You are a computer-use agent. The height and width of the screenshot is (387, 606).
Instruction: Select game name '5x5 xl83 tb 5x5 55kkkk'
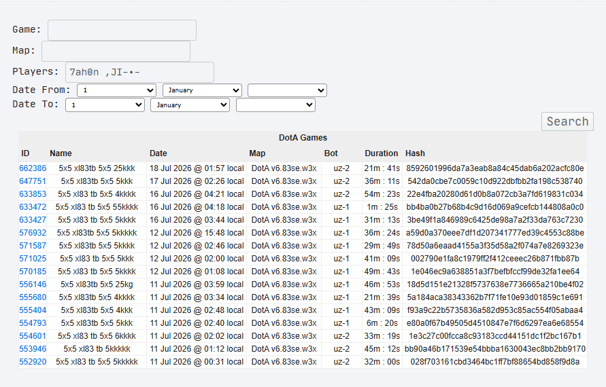[97, 207]
